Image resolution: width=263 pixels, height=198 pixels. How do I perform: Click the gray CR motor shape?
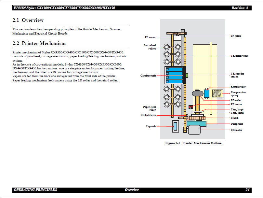coord(195,130)
